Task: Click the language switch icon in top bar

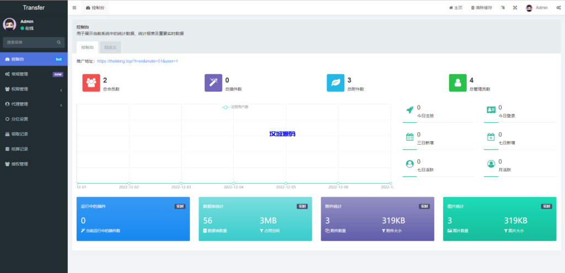Action: [x=502, y=8]
